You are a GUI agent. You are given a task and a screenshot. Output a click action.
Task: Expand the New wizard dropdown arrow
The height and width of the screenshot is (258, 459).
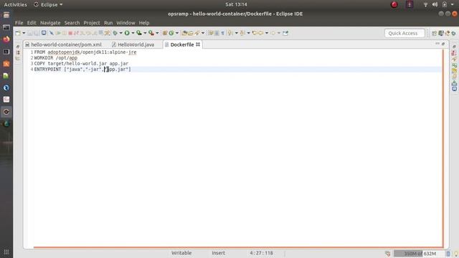(24, 33)
